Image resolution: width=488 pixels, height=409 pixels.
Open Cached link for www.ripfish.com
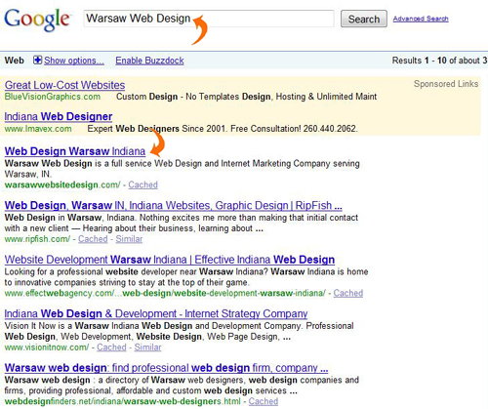point(93,239)
